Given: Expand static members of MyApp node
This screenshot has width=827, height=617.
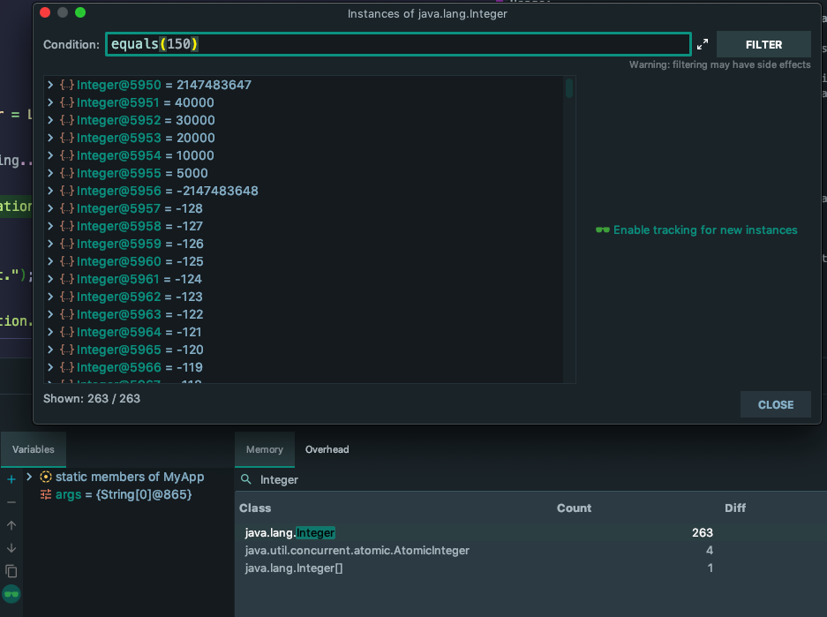Looking at the screenshot, I should pyautogui.click(x=29, y=477).
